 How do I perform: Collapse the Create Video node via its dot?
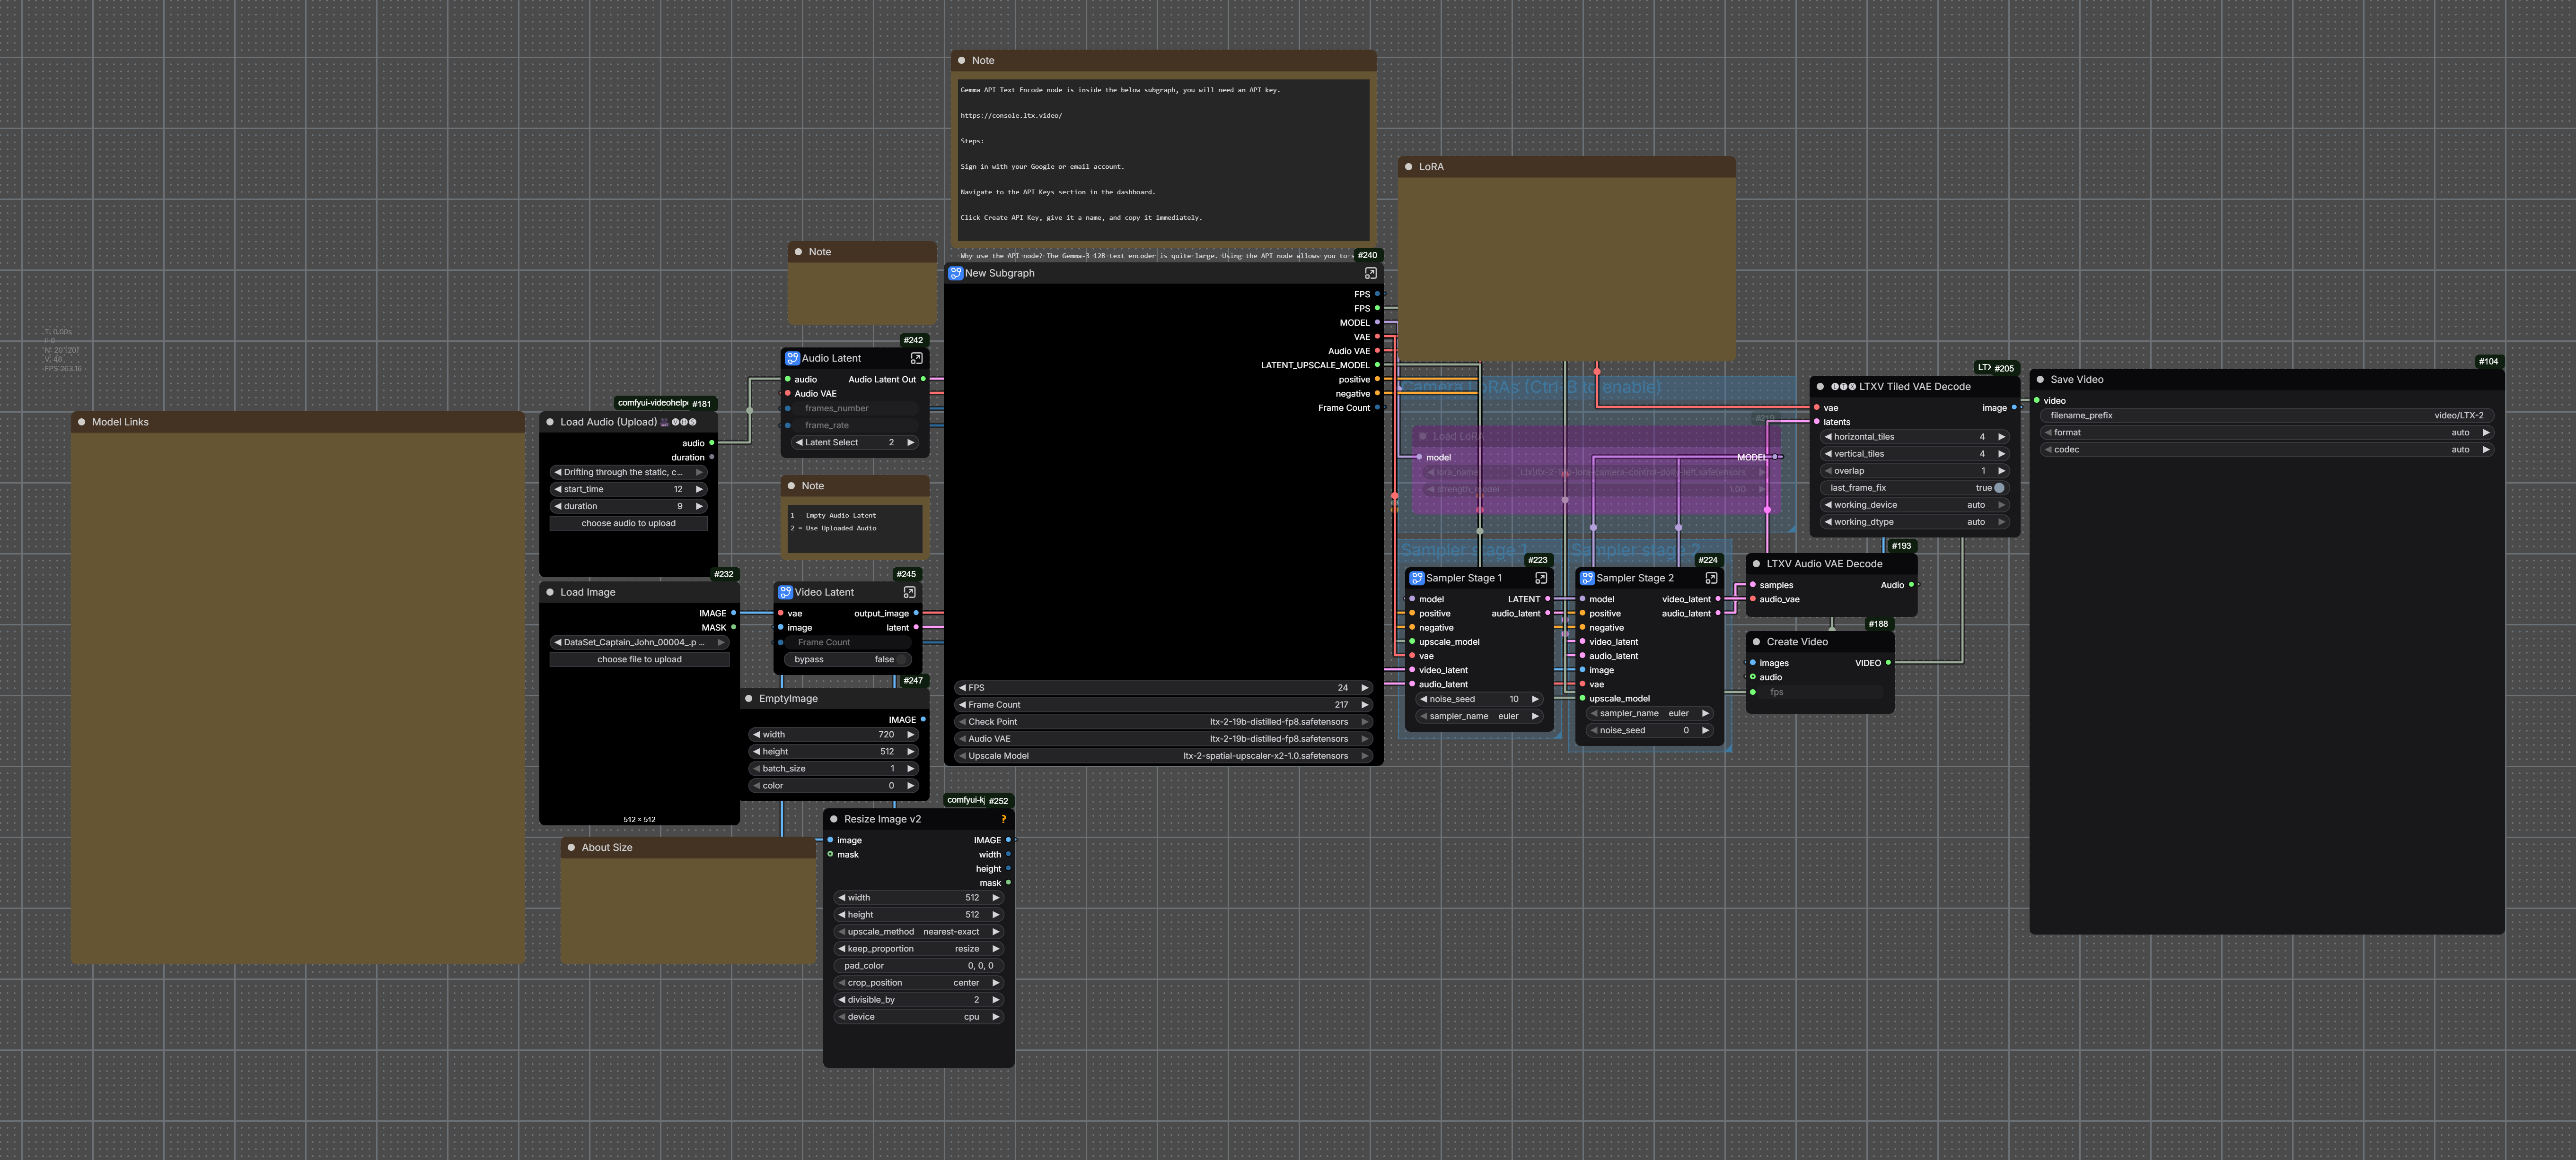point(1756,641)
